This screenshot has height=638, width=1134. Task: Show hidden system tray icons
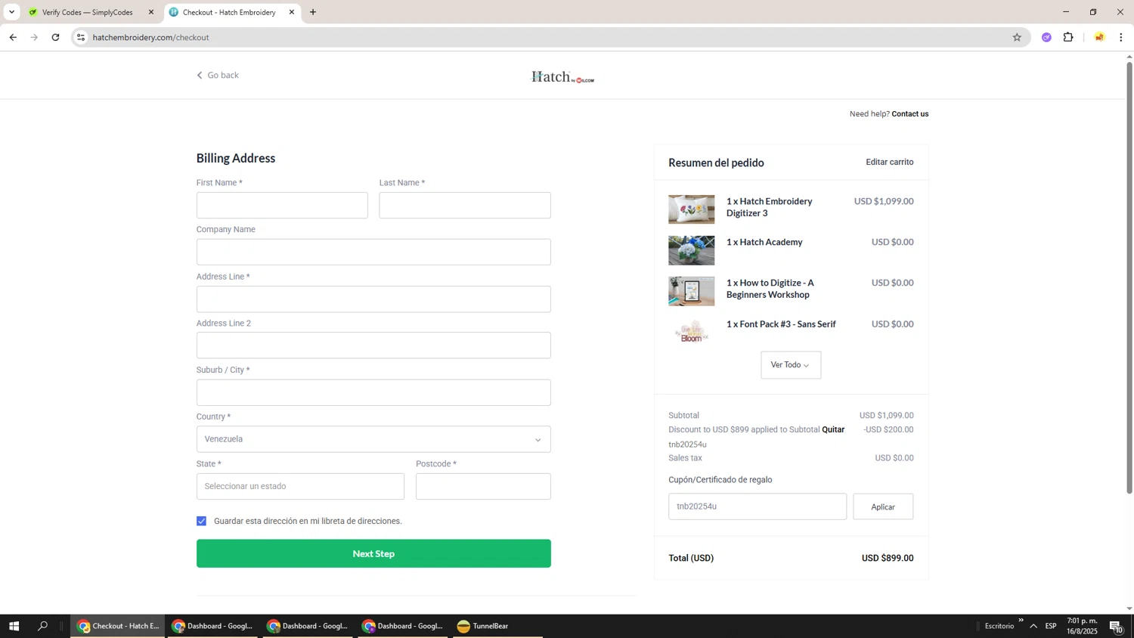coord(1033,626)
